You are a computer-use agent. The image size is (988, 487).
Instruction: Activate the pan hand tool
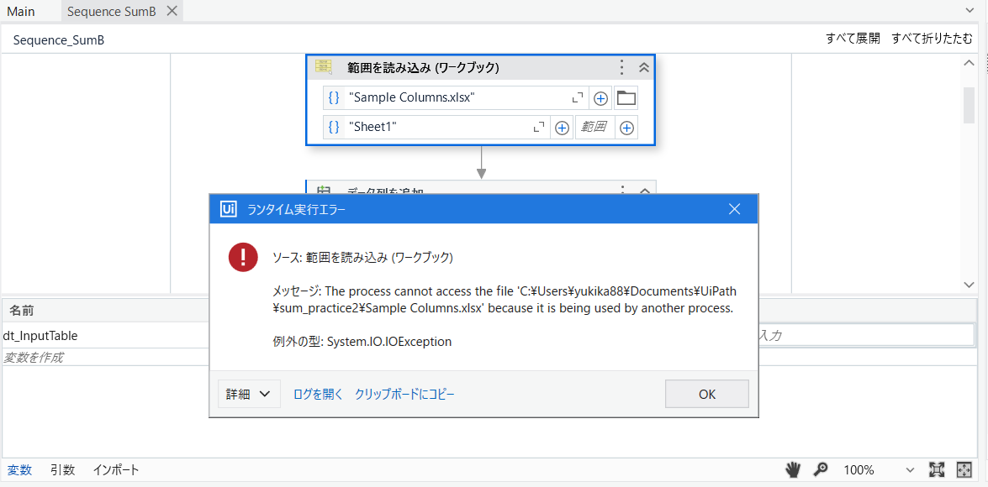[x=793, y=469]
